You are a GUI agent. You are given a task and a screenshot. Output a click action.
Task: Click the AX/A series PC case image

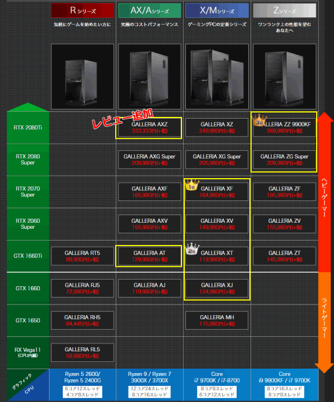click(x=149, y=76)
